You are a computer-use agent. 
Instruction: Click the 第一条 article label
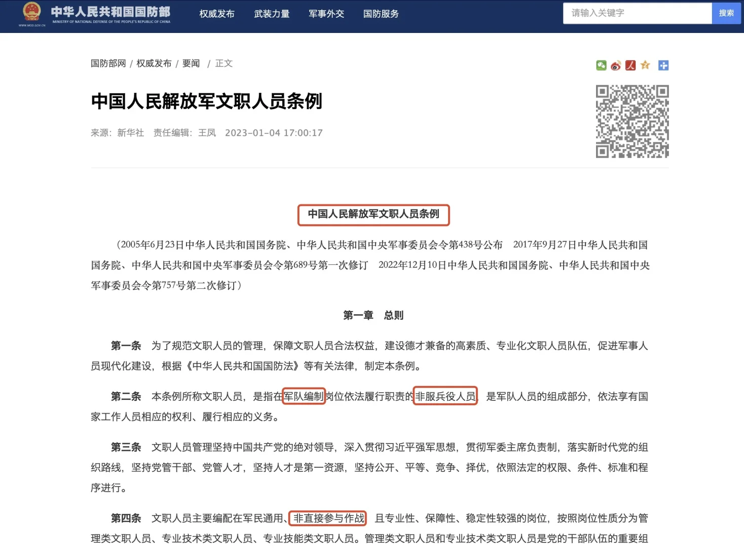(x=126, y=346)
